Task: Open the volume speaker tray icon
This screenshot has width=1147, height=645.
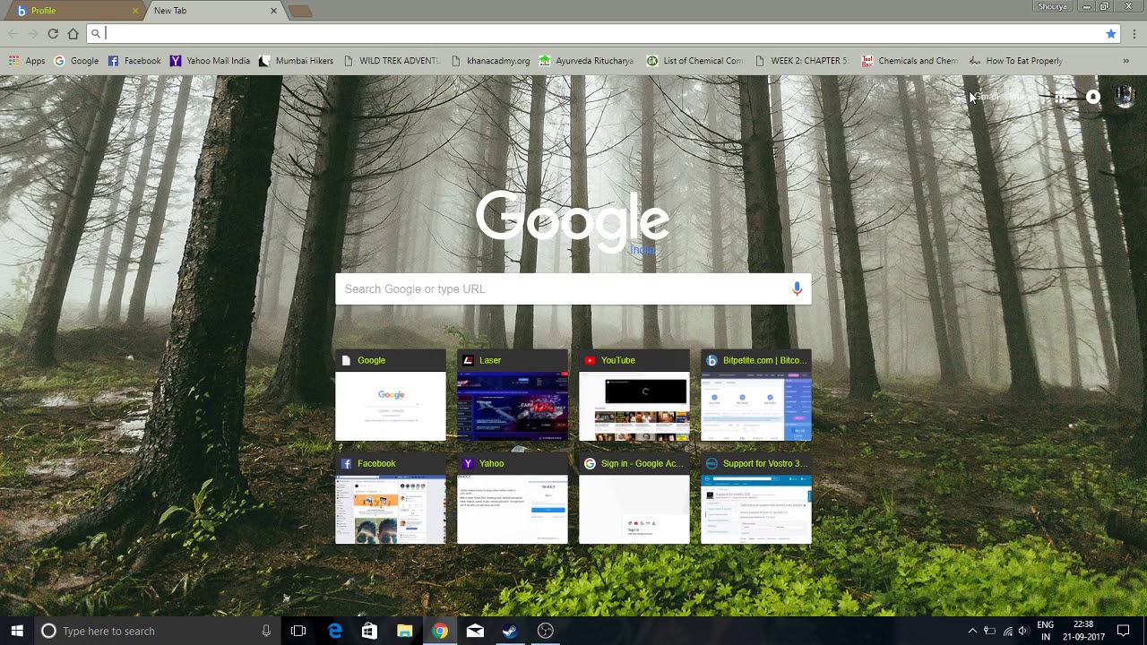Action: click(x=1023, y=631)
